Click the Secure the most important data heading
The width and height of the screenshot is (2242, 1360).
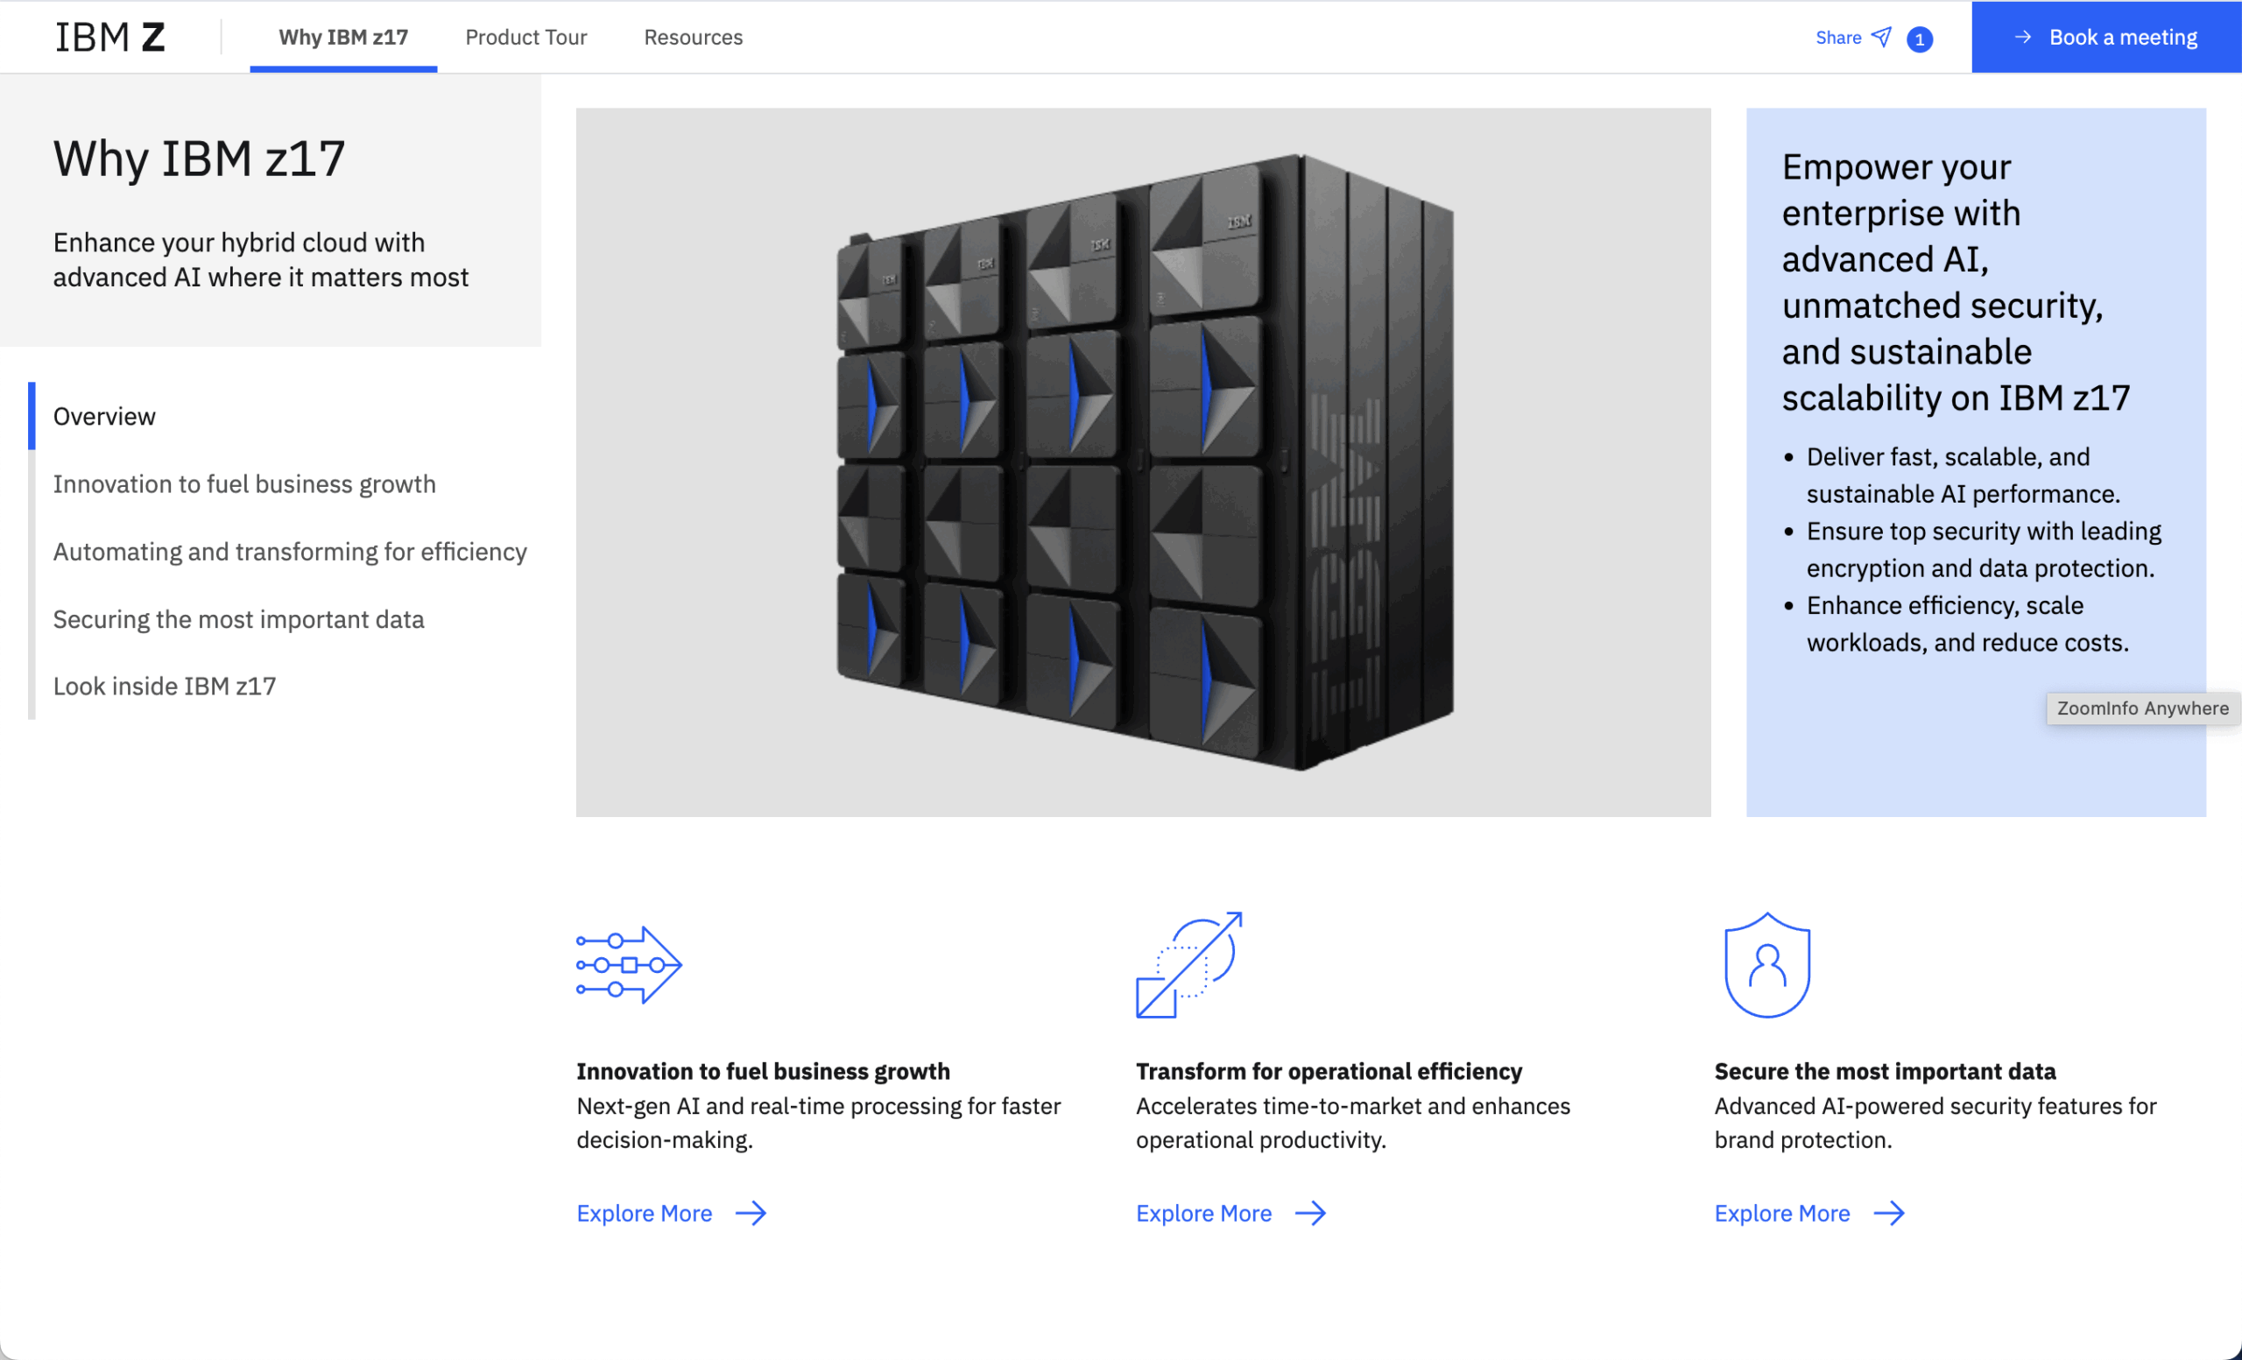(x=1885, y=1071)
